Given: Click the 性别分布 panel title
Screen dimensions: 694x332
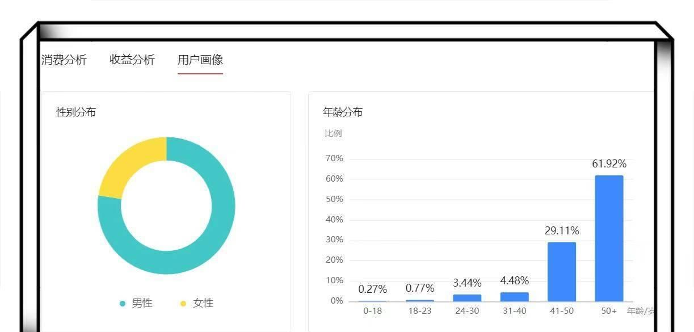Looking at the screenshot, I should click(76, 112).
